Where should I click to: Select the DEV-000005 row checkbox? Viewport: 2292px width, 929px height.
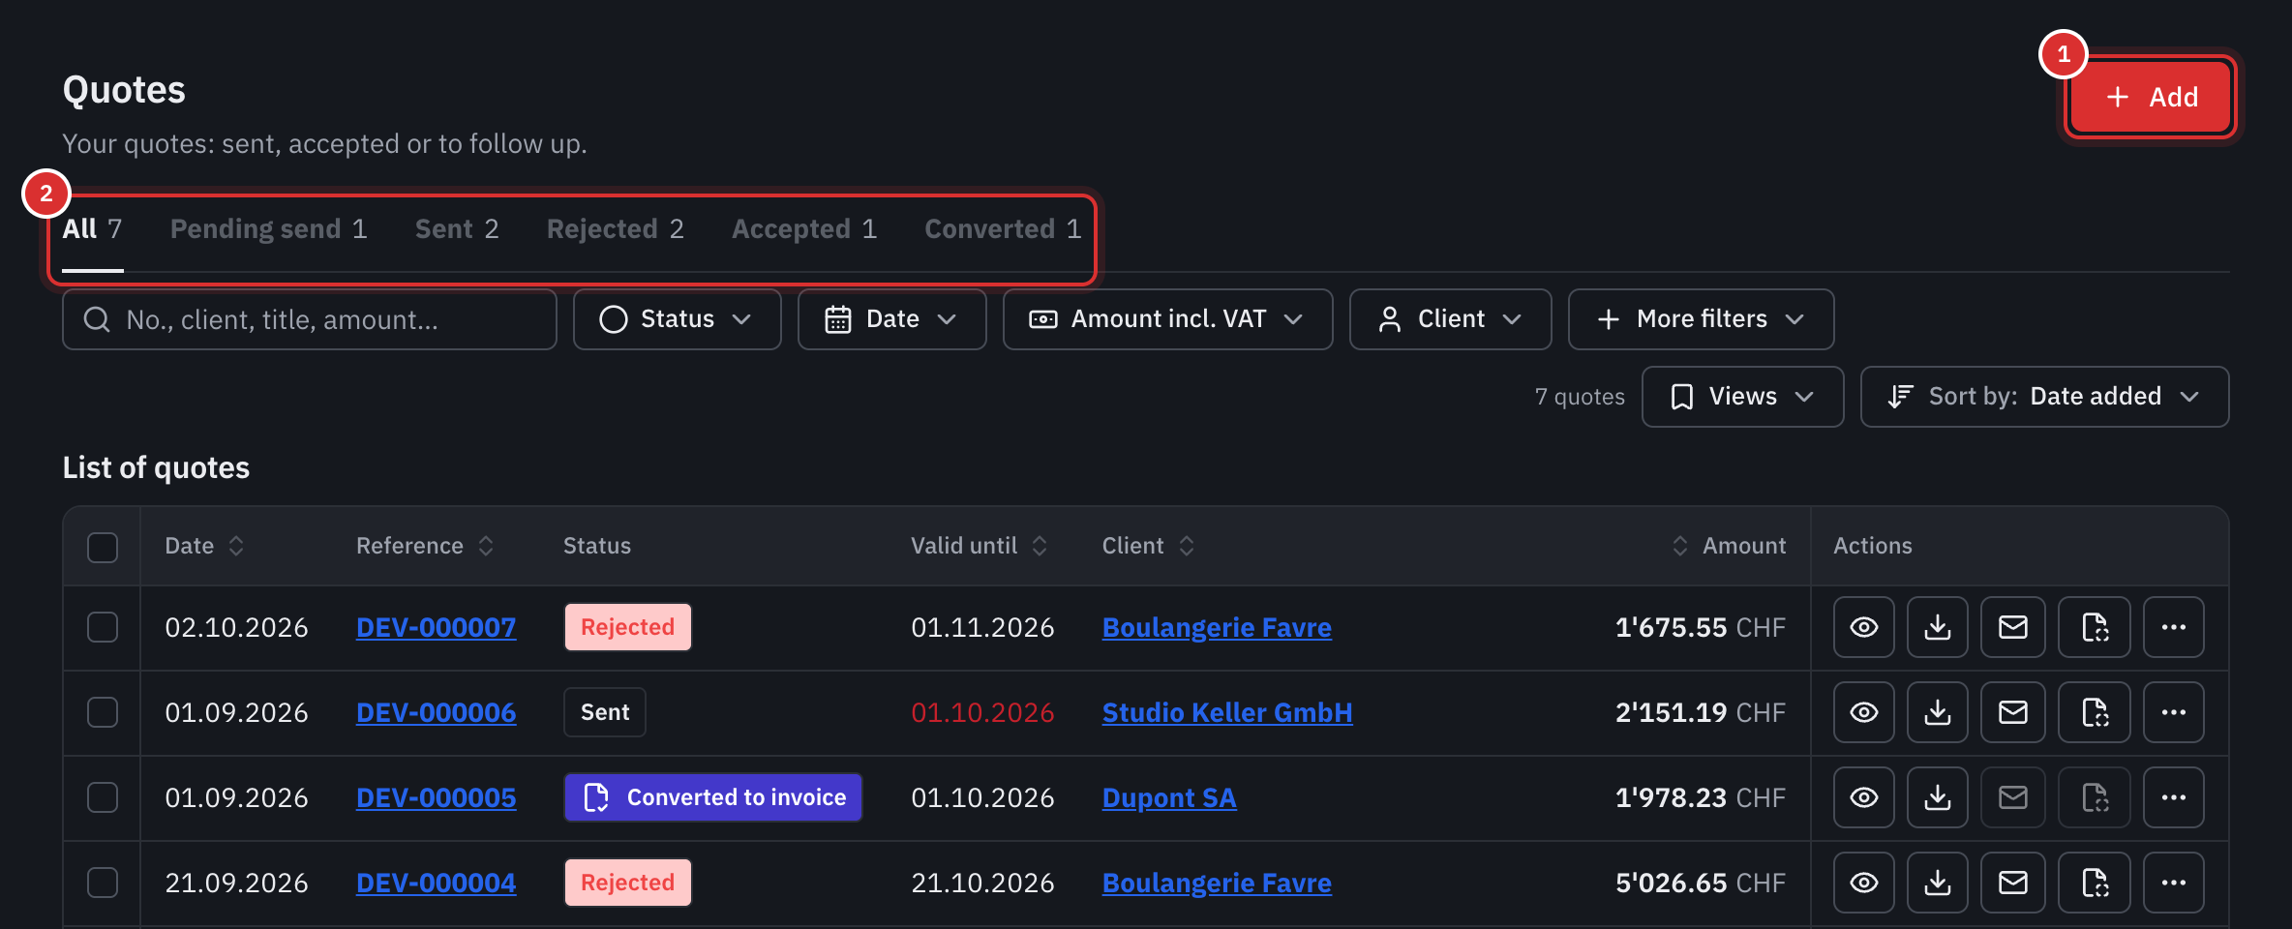coord(103,797)
